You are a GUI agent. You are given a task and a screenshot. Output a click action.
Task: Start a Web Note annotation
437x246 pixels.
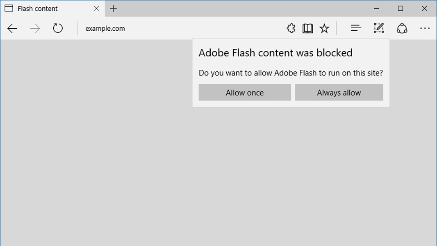click(x=378, y=28)
